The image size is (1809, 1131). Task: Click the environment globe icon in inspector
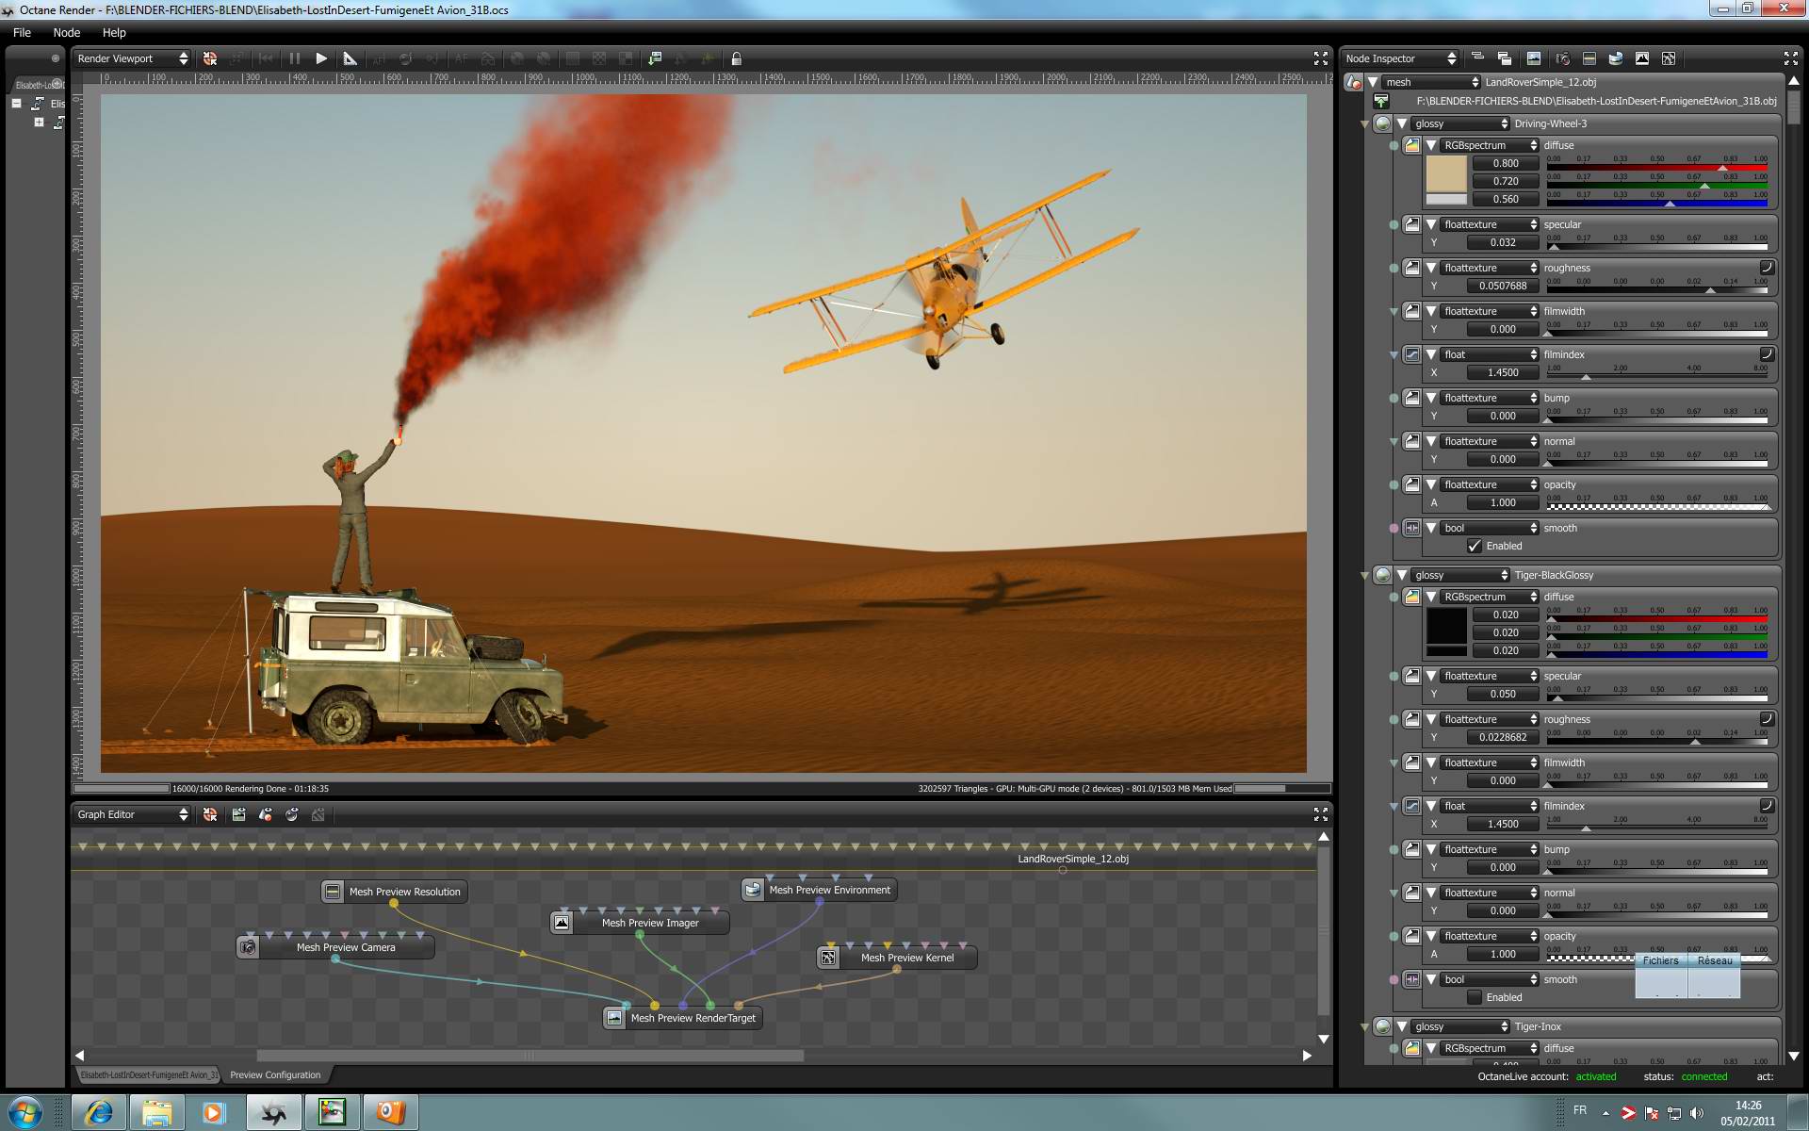(x=1616, y=58)
